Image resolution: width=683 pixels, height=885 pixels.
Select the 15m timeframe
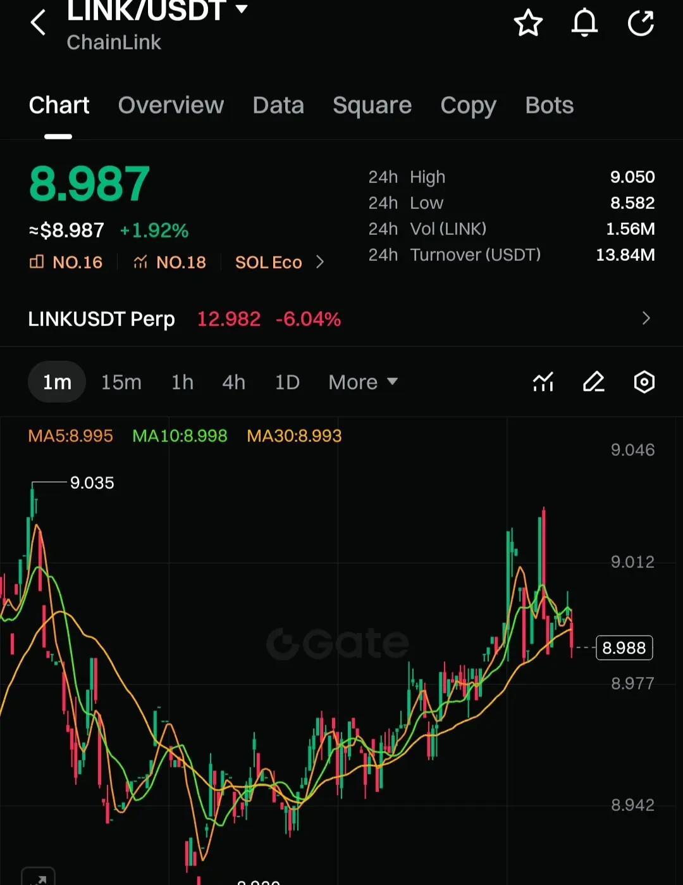121,382
